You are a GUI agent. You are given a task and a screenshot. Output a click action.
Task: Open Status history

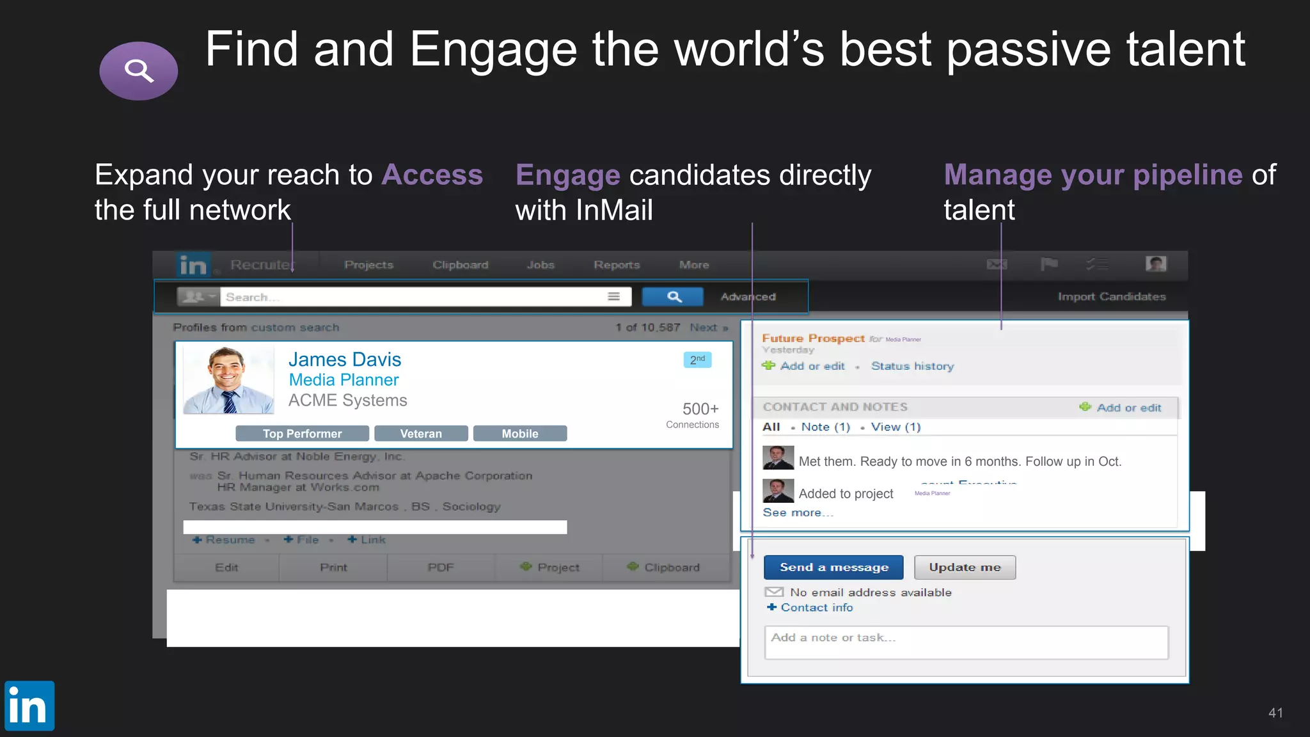(x=912, y=366)
